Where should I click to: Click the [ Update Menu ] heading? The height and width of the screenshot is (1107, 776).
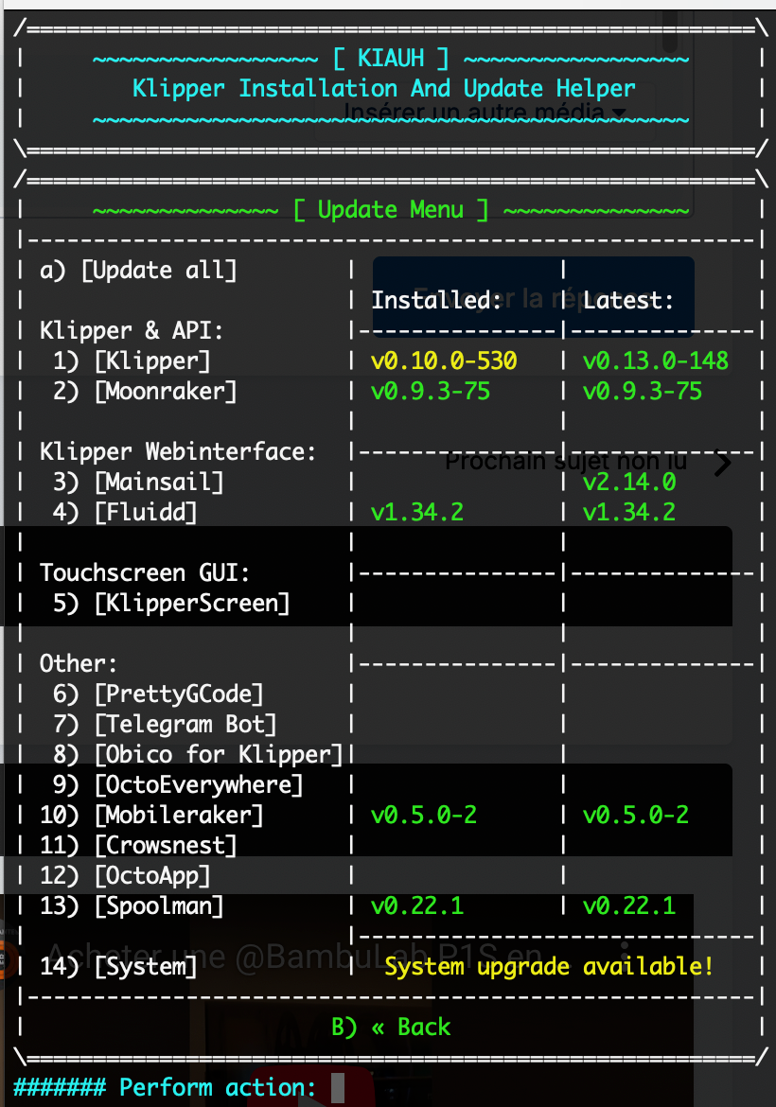click(x=391, y=210)
